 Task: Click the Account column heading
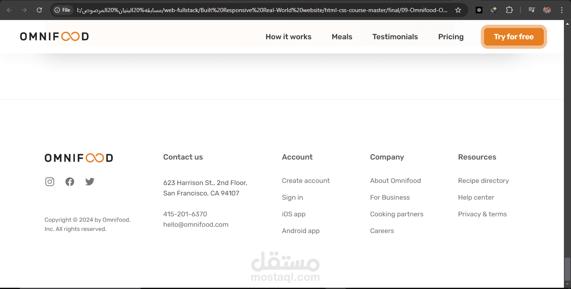click(x=297, y=157)
